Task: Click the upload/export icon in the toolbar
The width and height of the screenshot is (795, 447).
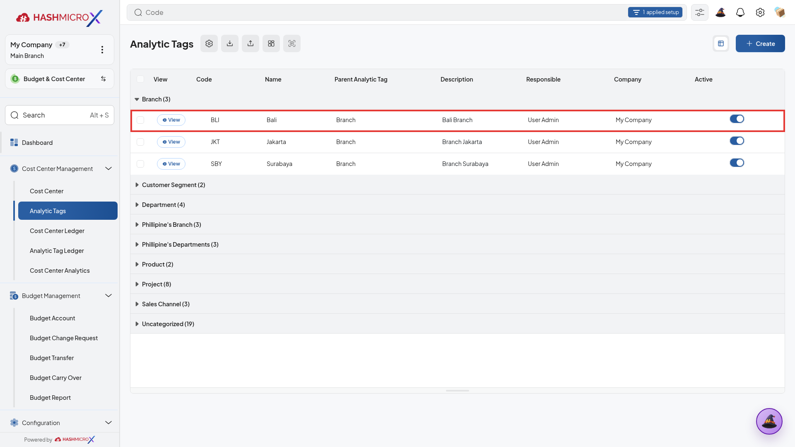Action: coord(251,43)
